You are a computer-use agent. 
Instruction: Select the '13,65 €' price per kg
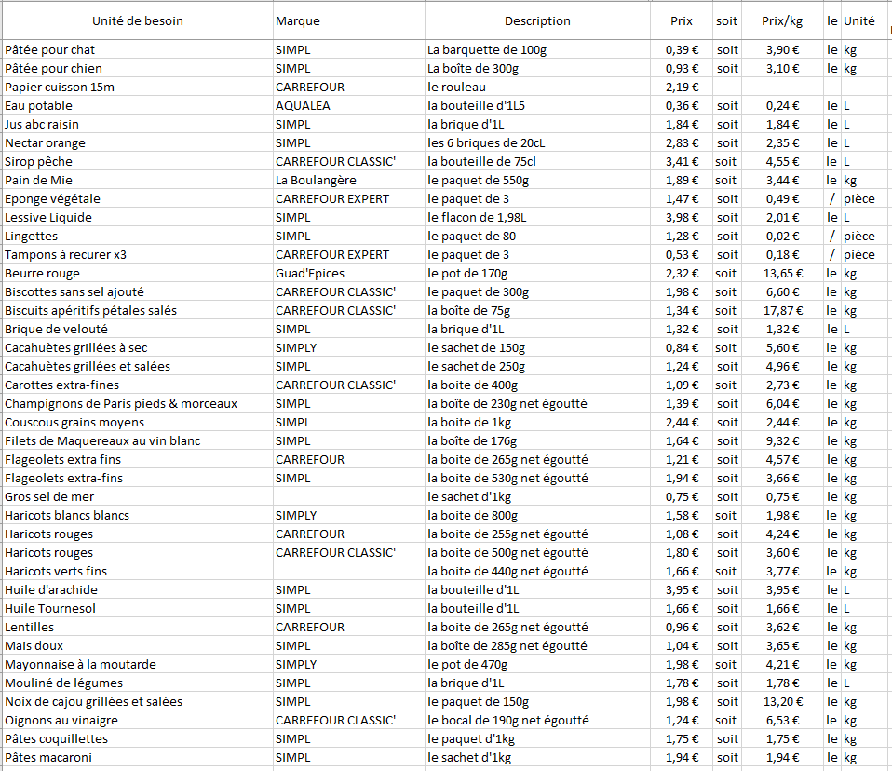(782, 273)
